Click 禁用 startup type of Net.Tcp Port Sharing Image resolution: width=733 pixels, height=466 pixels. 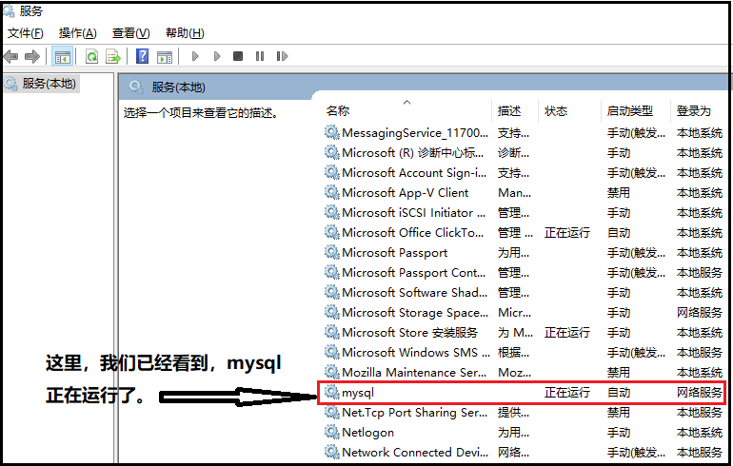point(619,413)
